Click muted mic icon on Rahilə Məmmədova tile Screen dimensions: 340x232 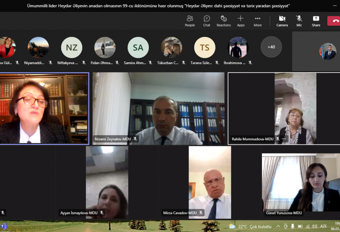pos(277,139)
